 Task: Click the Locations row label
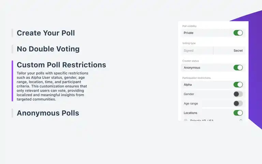coord(190,113)
